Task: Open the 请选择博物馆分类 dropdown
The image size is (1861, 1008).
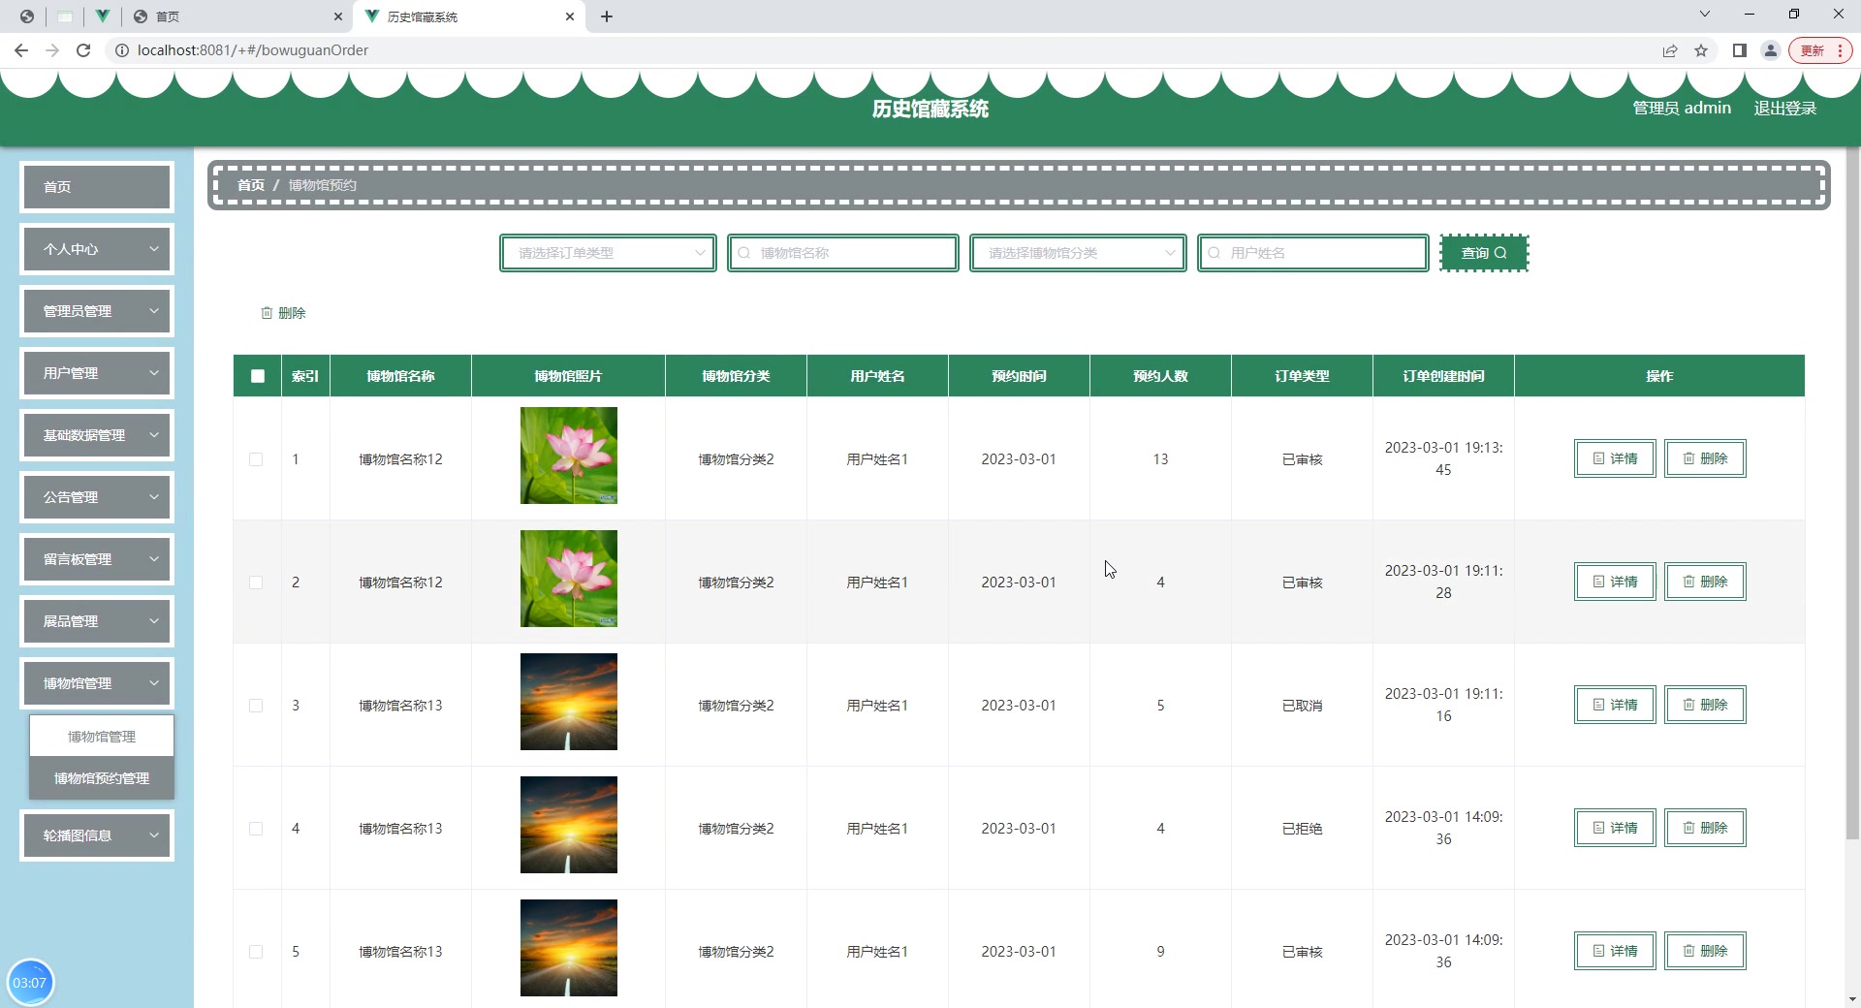Action: (1078, 253)
